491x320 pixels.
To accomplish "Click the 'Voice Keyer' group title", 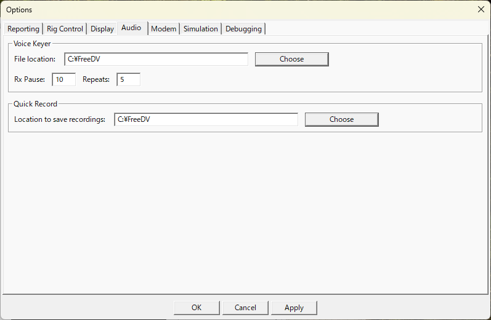I will (32, 44).
